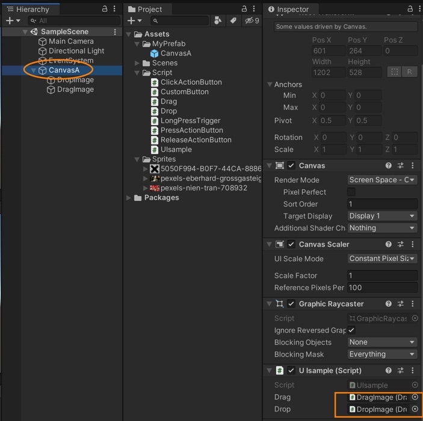Open Target Display dropdown
The height and width of the screenshot is (421, 423).
pos(382,216)
